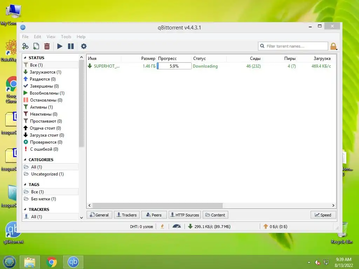Open the Help menu

click(81, 36)
